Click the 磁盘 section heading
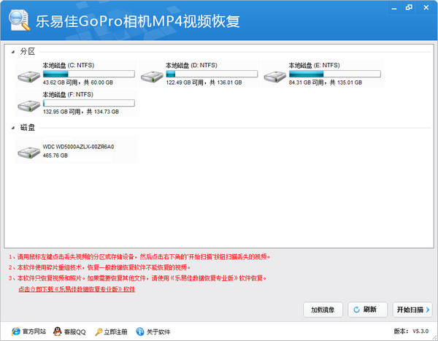 [x=28, y=128]
